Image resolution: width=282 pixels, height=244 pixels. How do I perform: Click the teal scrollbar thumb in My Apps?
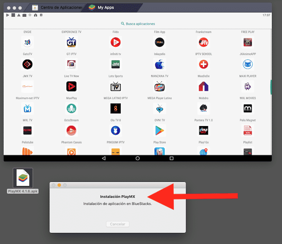(x=271, y=87)
